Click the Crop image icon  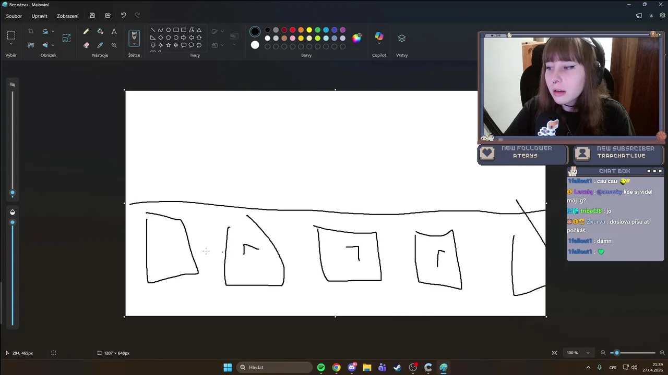click(31, 31)
